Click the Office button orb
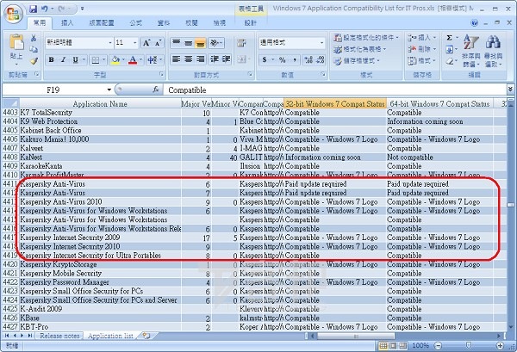The height and width of the screenshot is (352, 517). pyautogui.click(x=13, y=13)
